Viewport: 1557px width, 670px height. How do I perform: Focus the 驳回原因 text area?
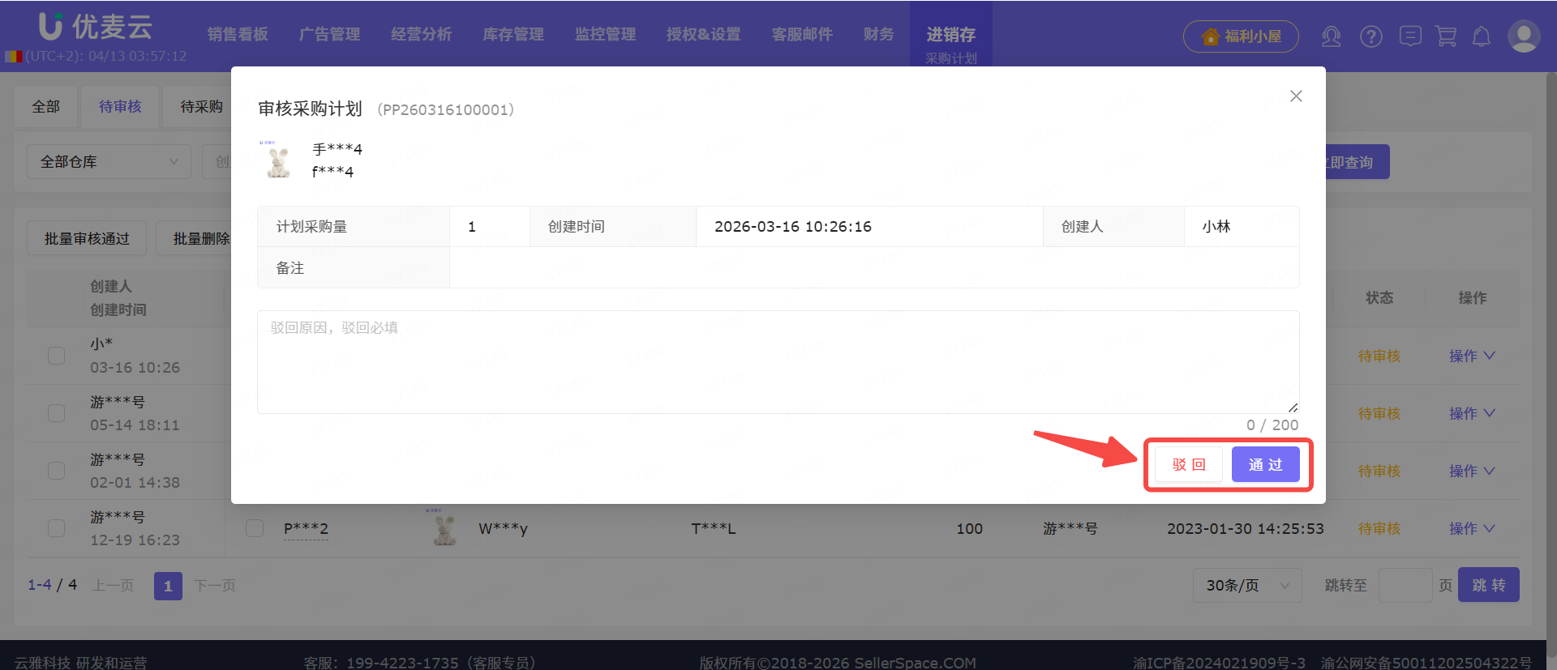778,362
